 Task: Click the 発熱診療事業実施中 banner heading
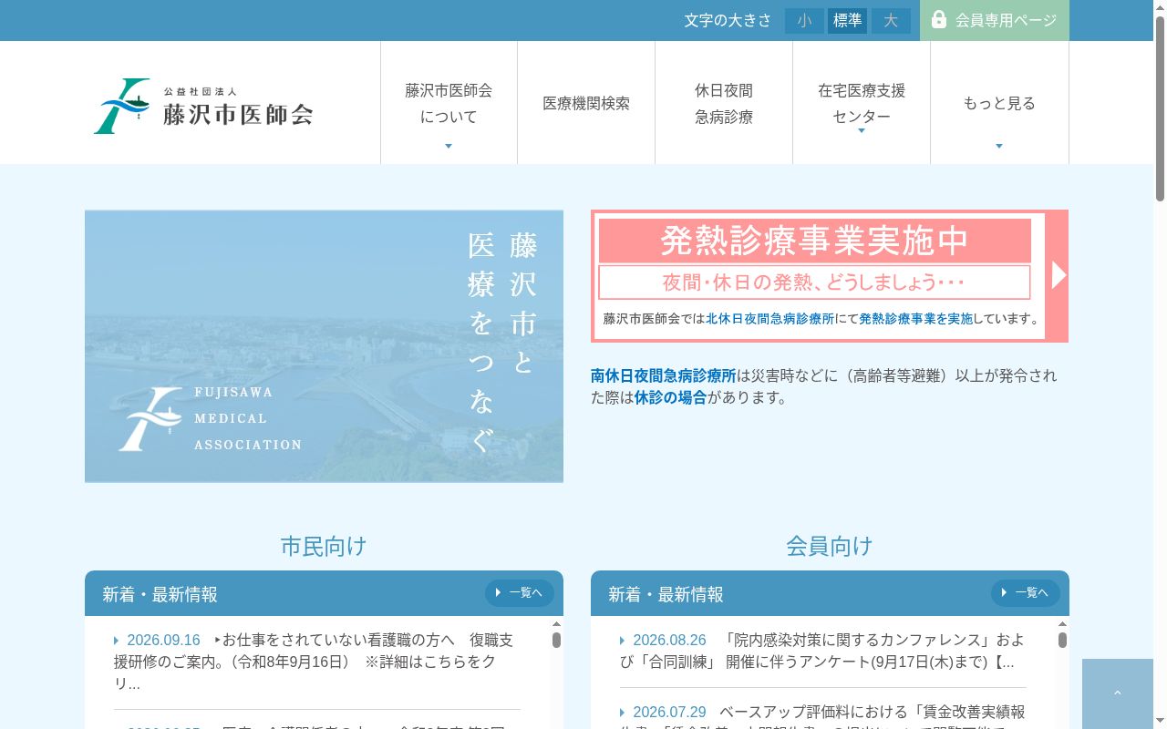pyautogui.click(x=814, y=241)
